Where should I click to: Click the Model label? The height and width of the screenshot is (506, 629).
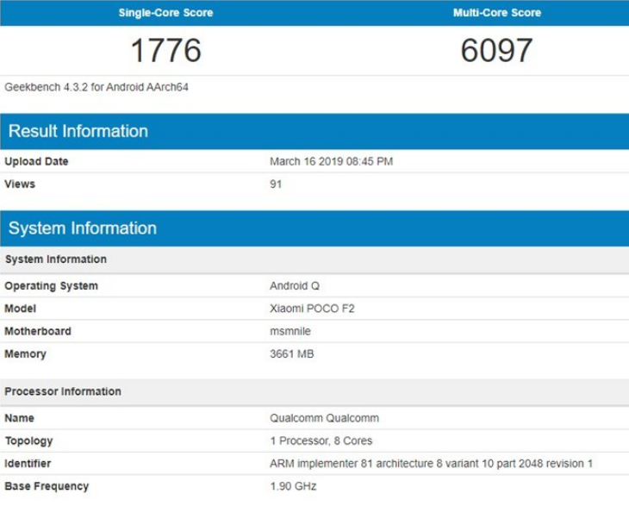pyautogui.click(x=20, y=309)
